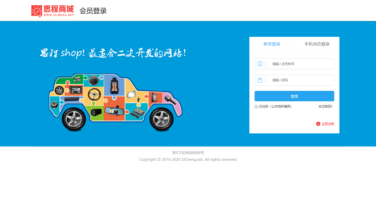Viewport: 376px width, 206px height.
Task: Click the user avatar icon in the account field
Action: click(260, 64)
